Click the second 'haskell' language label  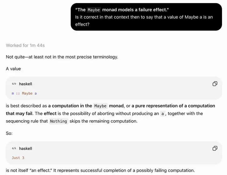pos(25,148)
